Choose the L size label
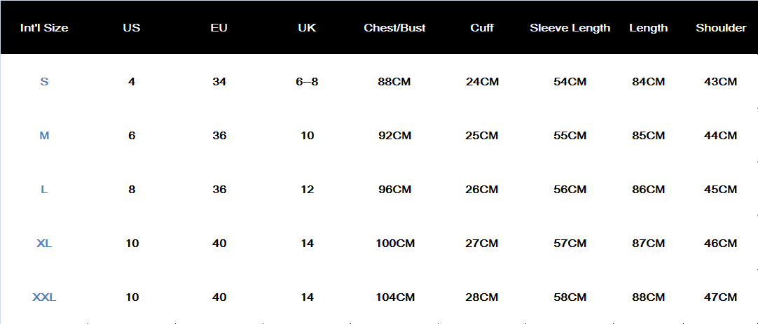Screen dimensions: 758x324 44,190
